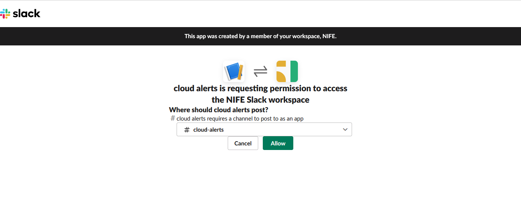Image resolution: width=521 pixels, height=208 pixels.
Task: Click hash icon beside channel requirement text
Action: pos(173,118)
